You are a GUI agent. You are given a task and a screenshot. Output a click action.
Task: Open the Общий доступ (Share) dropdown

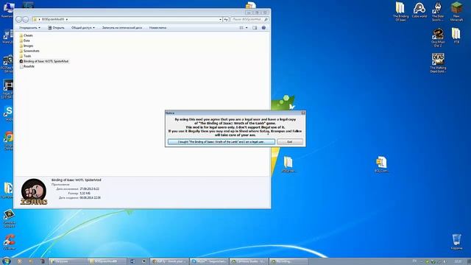click(x=82, y=28)
